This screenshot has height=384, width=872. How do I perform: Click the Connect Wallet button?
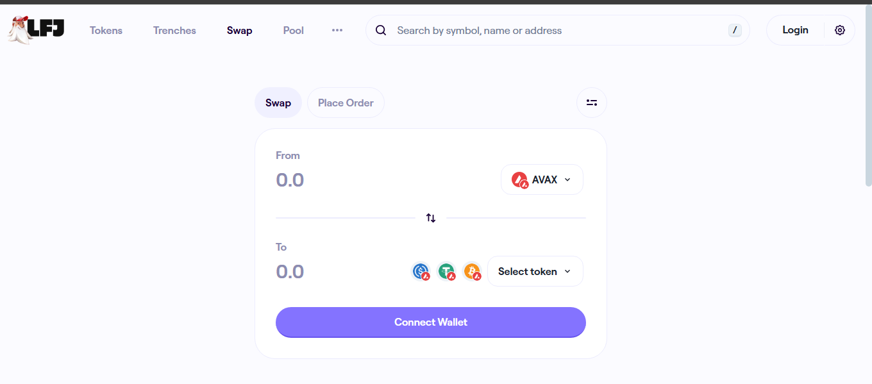(431, 322)
